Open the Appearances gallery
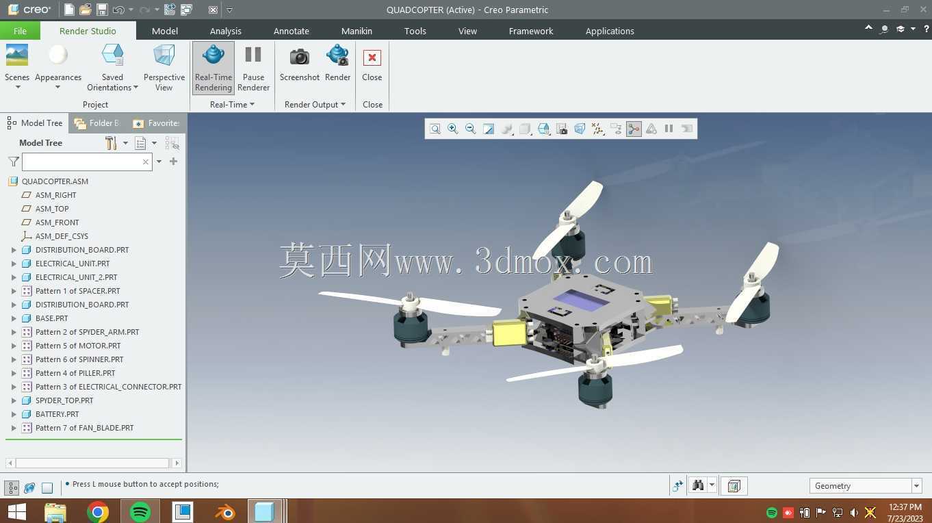 [58, 67]
